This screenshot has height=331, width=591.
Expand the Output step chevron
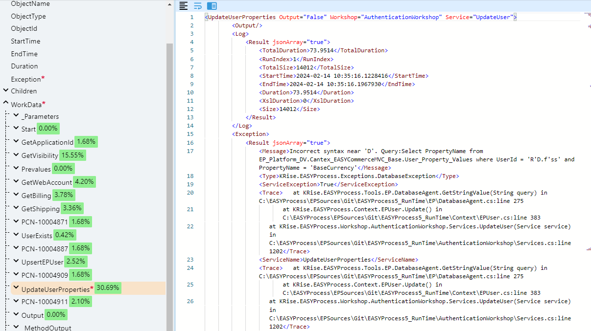[x=16, y=315]
